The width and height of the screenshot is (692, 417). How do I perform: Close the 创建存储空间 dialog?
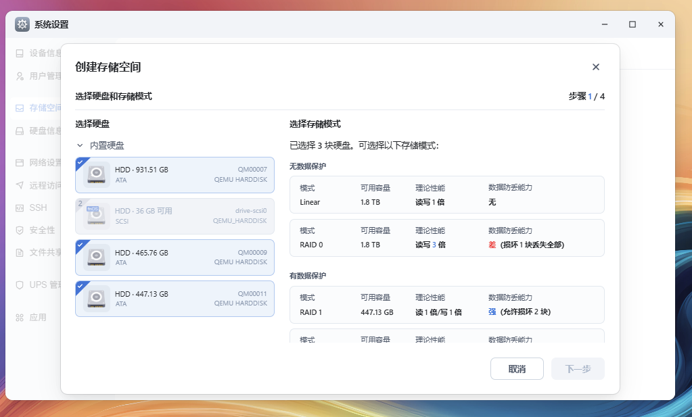coord(596,67)
